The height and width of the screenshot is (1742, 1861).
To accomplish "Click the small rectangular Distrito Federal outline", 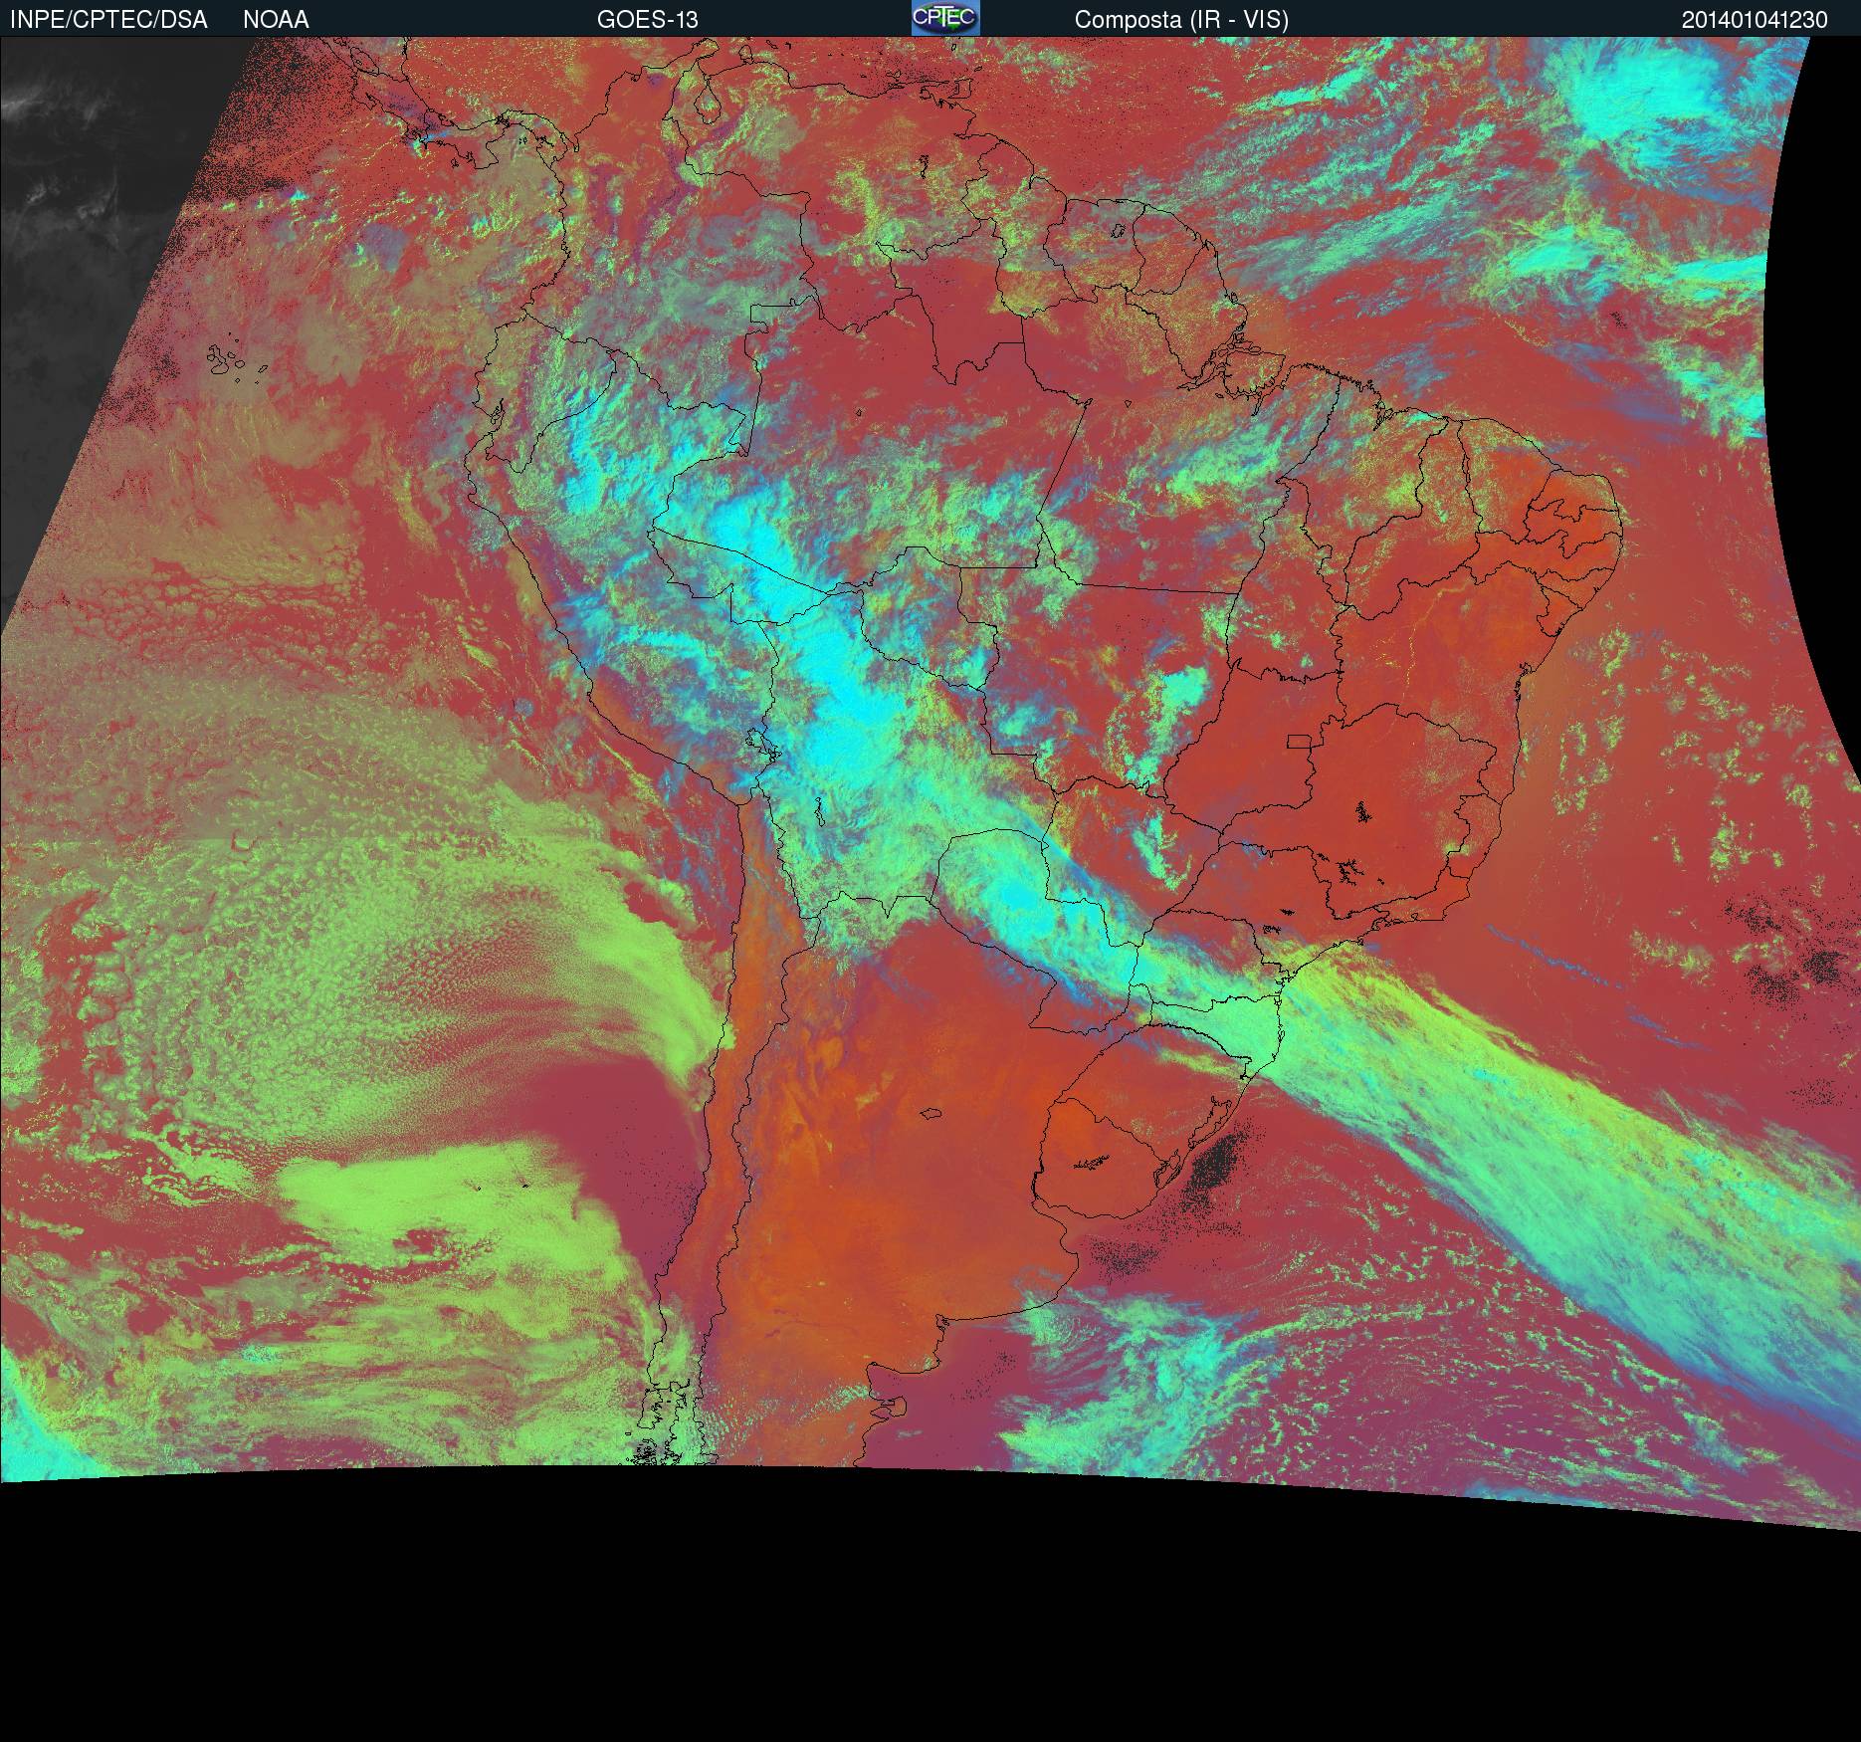I will [1301, 741].
